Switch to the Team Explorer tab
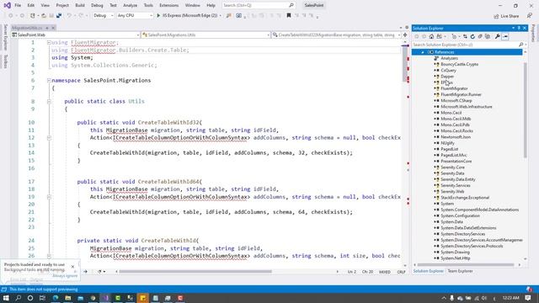Viewport: 539px width, 303px height. (x=460, y=271)
